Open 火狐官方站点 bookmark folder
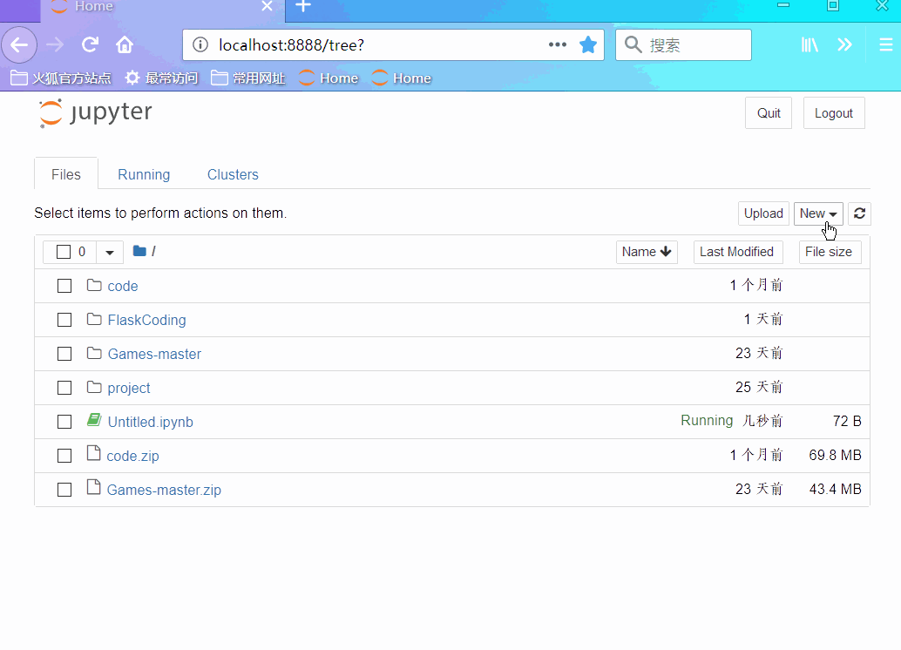This screenshot has width=901, height=650. point(61,78)
